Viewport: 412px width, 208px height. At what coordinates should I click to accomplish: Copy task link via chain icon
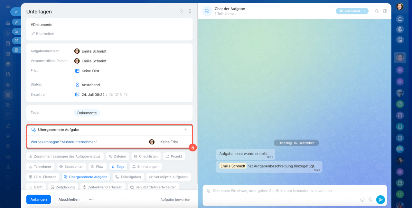tap(16, 22)
